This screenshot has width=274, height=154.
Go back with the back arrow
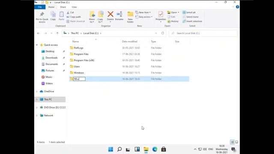point(39,33)
